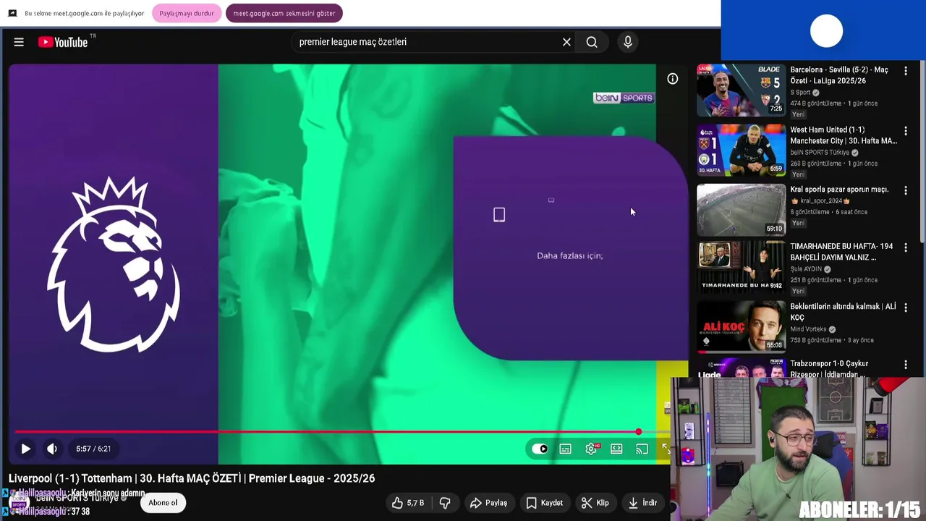The image size is (926, 521).
Task: Switch to theater mode
Action: (616, 449)
